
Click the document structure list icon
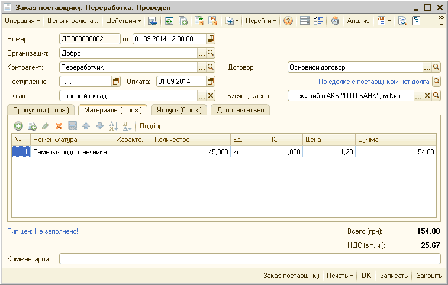305,21
